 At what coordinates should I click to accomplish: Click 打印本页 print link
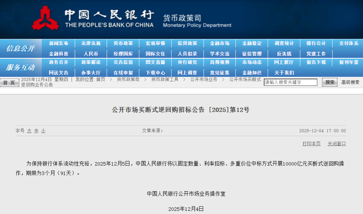pyautogui.click(x=311, y=143)
